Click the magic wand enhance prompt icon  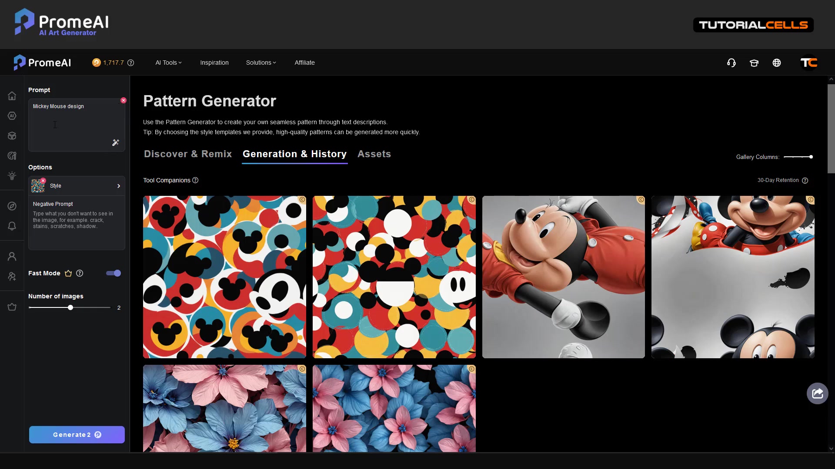[x=116, y=142]
